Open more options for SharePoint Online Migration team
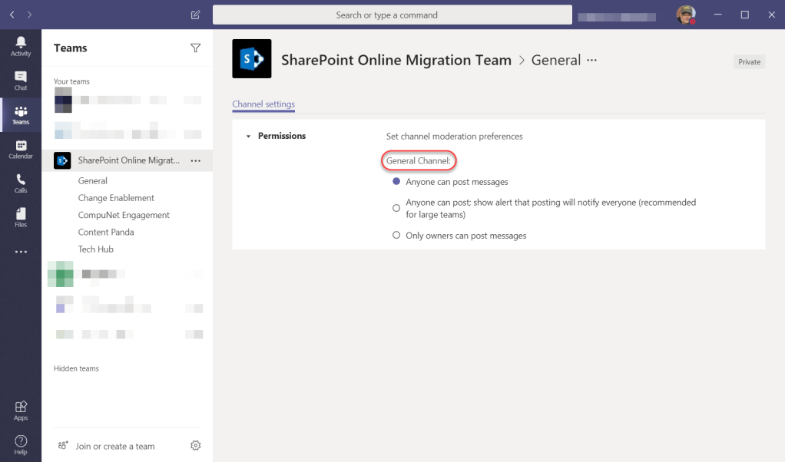Screen dimensions: 785x462 coord(195,161)
